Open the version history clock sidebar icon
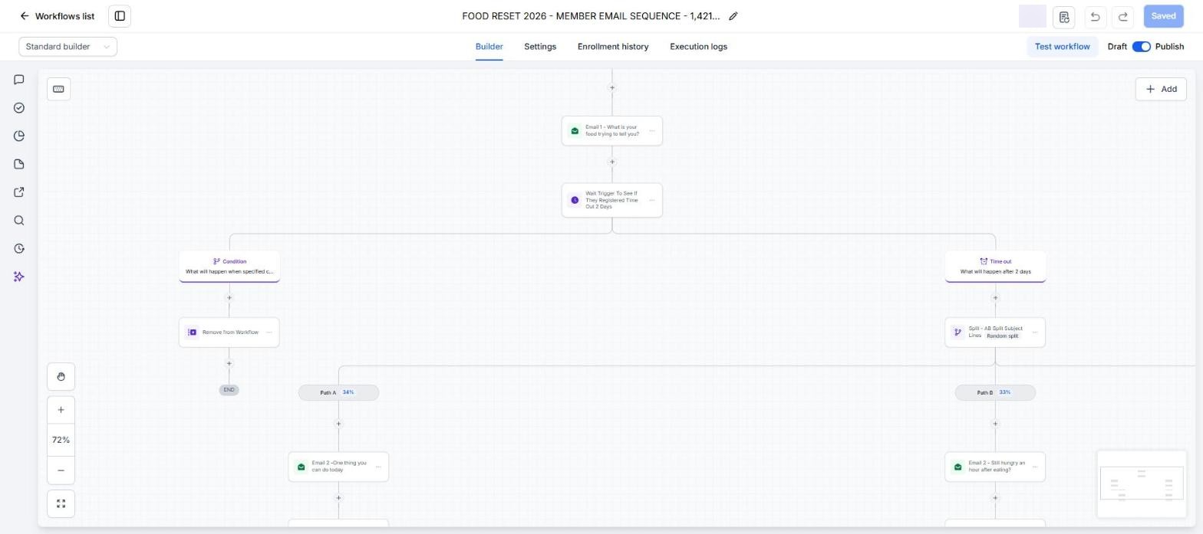The image size is (1203, 534). click(x=19, y=248)
